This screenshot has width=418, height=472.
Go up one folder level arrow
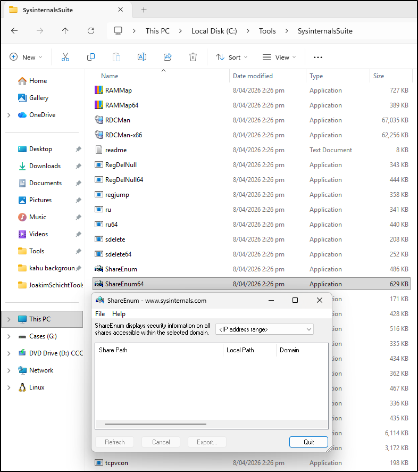65,31
